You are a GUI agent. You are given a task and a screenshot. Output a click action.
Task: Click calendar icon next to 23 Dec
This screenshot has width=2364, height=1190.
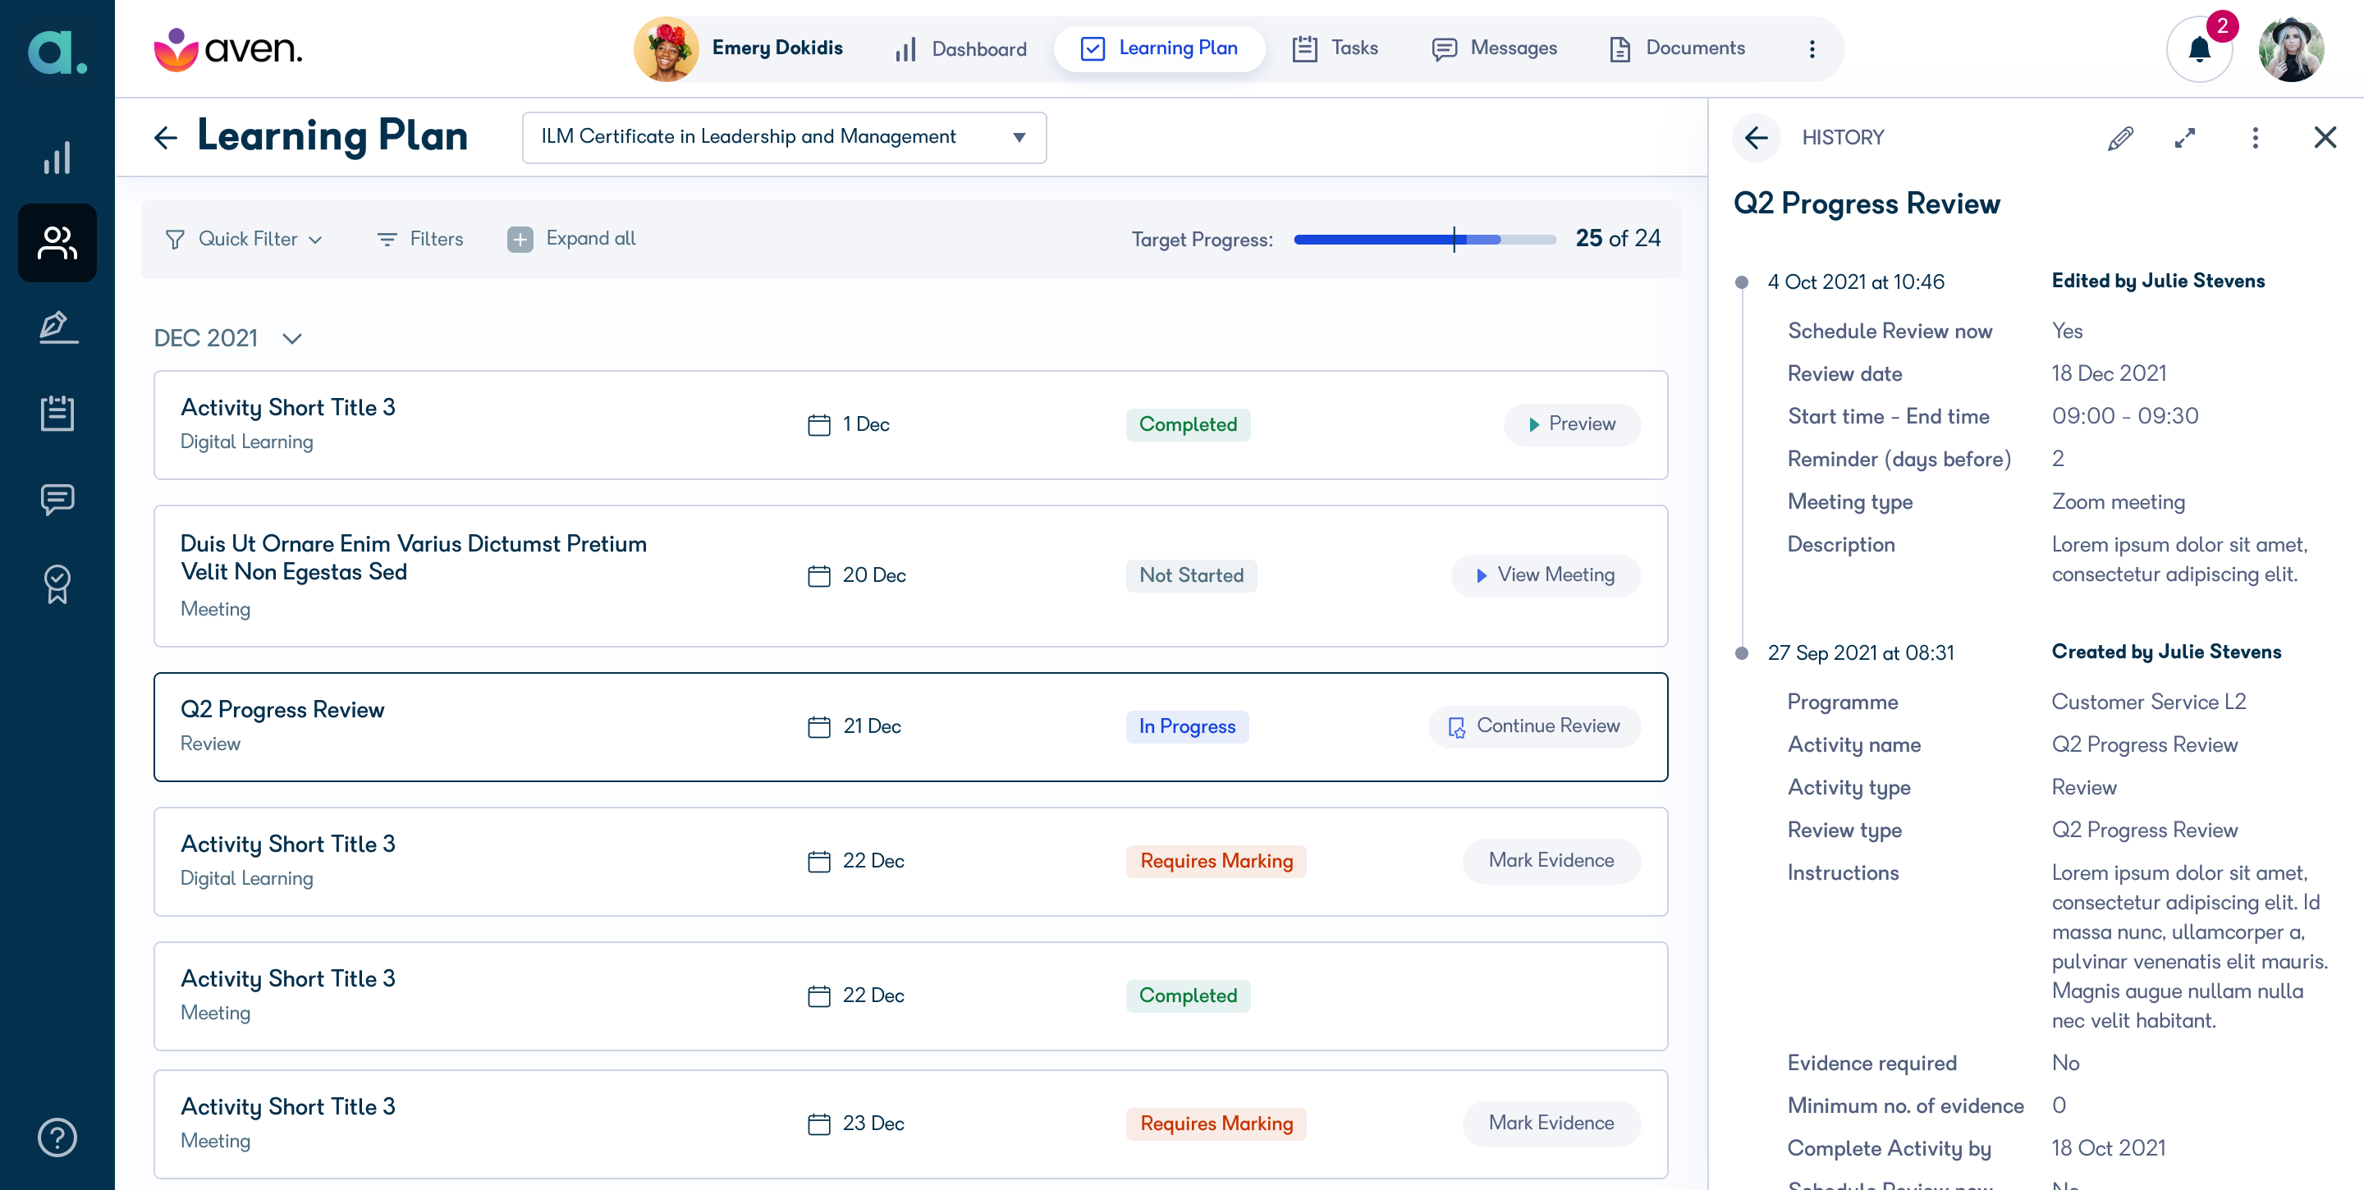pos(818,1124)
